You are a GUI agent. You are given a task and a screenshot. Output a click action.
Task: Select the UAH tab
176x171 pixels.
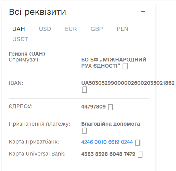18,29
